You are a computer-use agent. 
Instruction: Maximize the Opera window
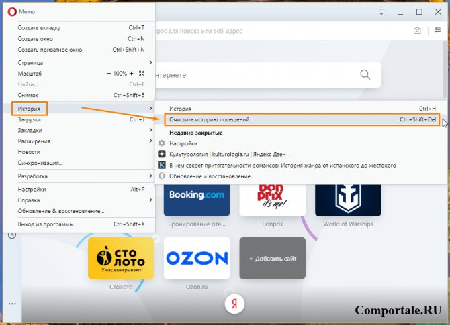pyautogui.click(x=419, y=12)
